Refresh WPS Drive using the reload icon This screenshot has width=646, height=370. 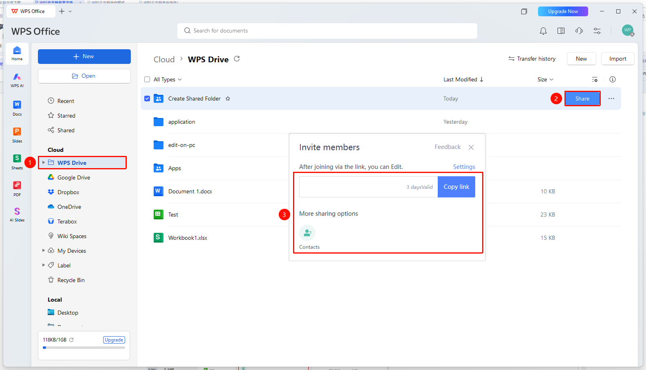237,59
